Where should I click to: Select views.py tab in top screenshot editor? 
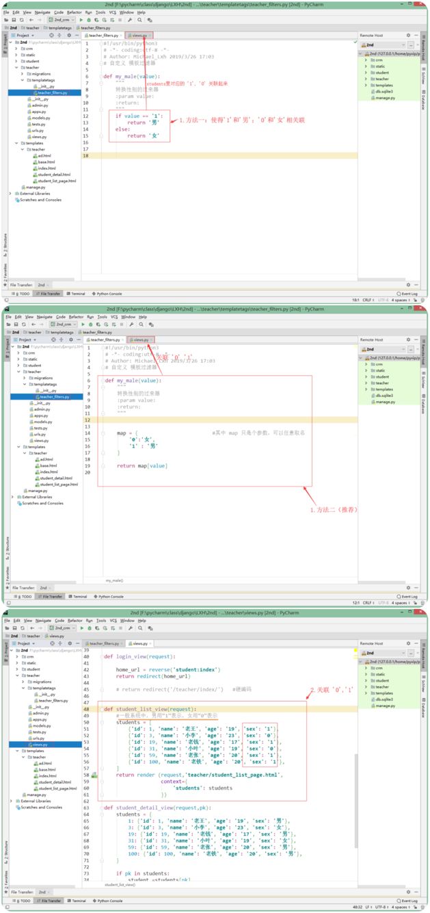[139, 34]
